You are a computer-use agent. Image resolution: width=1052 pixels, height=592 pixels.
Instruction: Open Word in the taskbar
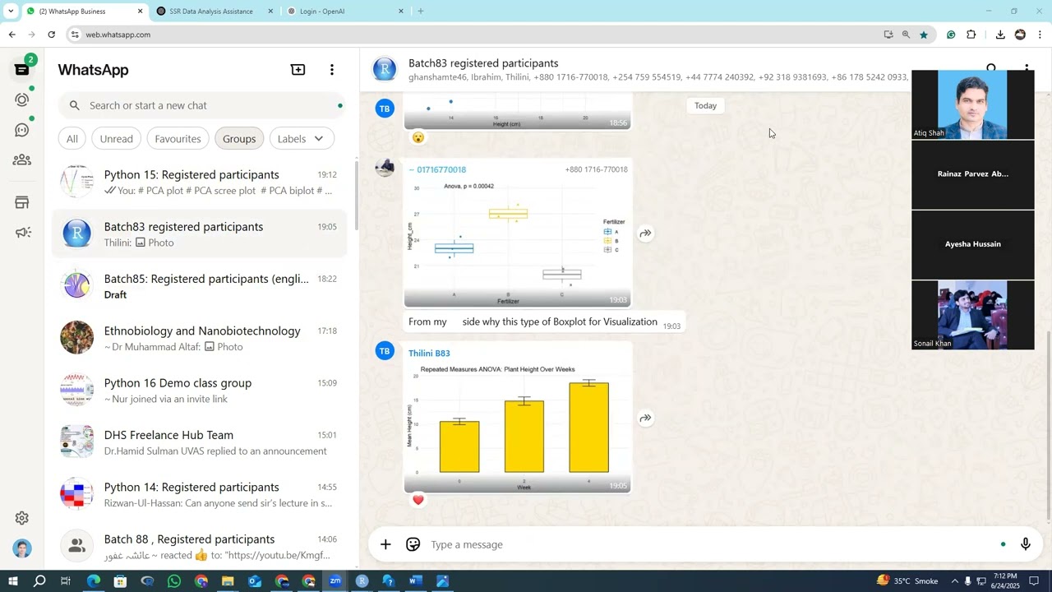coord(415,581)
